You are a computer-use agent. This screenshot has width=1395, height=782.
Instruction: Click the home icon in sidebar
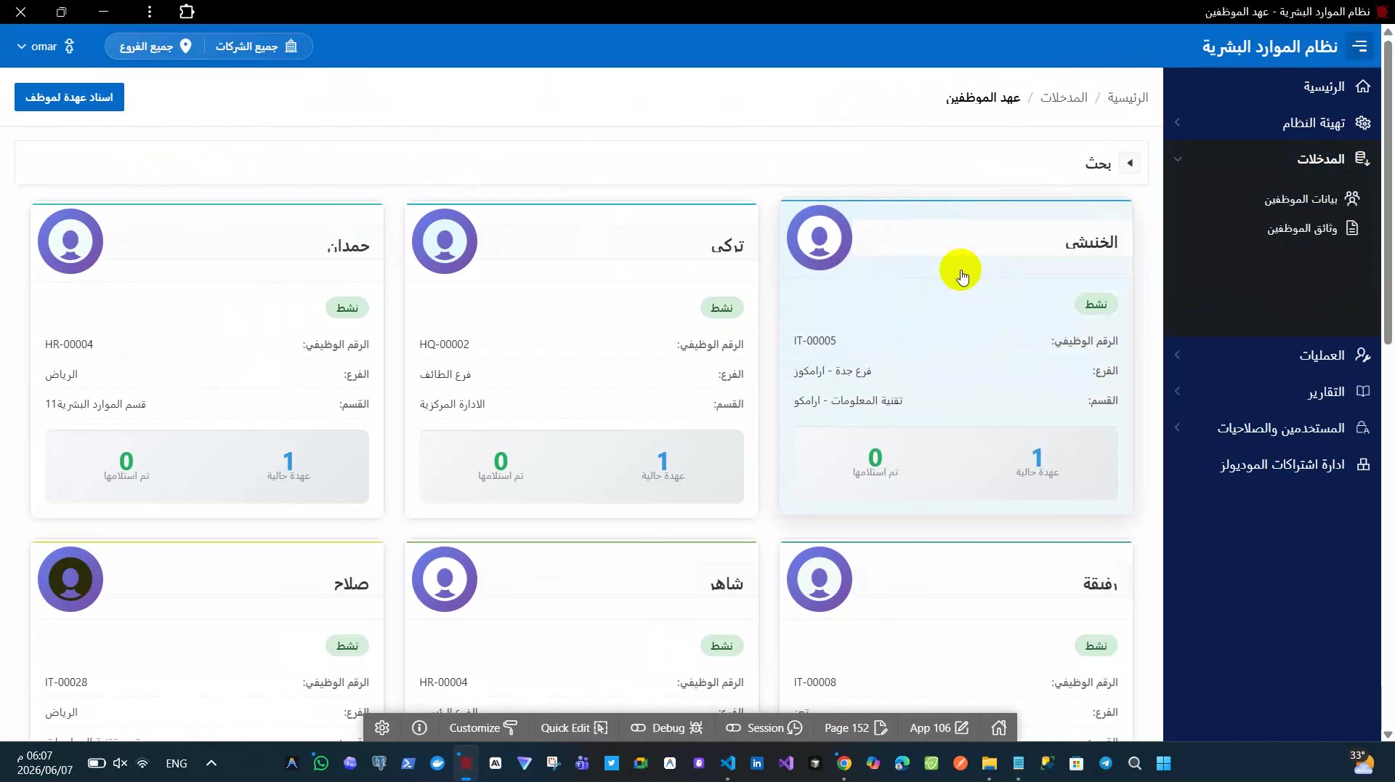click(1363, 86)
